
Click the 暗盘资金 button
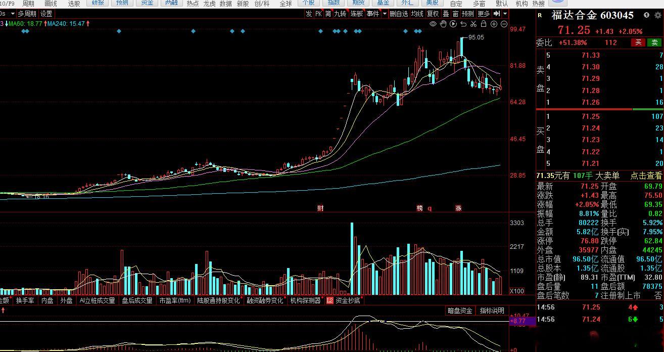tap(460, 311)
